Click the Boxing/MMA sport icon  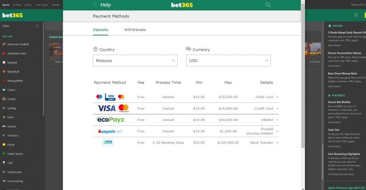[x=4, y=81]
